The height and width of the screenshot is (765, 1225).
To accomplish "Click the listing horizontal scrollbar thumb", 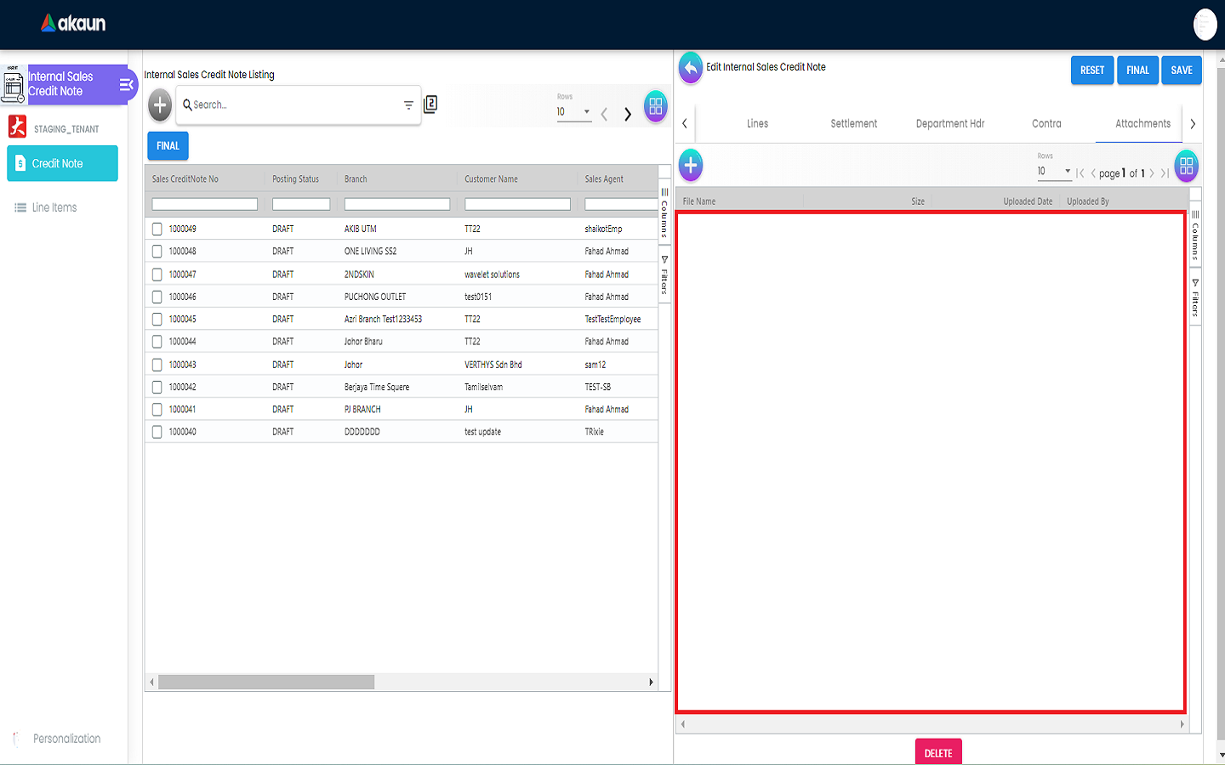I will [x=266, y=683].
